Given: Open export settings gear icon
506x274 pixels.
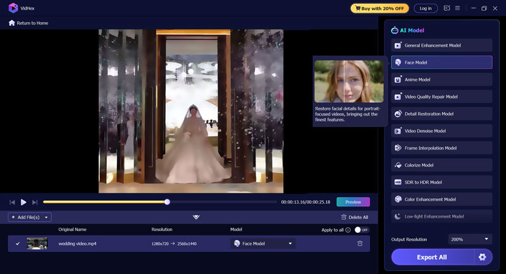Looking at the screenshot, I should (x=483, y=257).
